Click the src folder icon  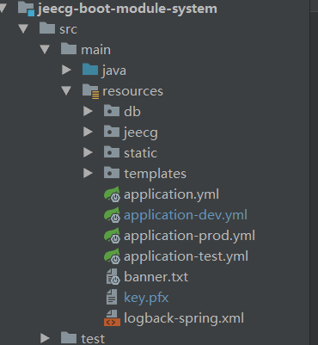pos(47,28)
